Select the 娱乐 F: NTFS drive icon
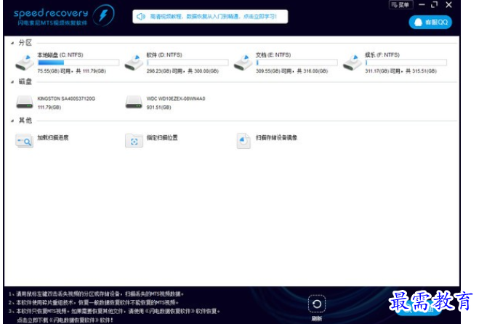This screenshot has height=324, width=479. 353,62
